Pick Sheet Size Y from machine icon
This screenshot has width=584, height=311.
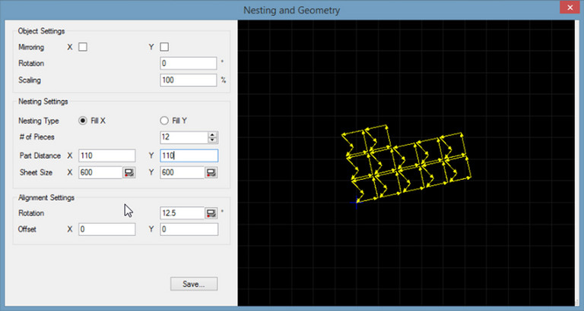pyautogui.click(x=211, y=172)
